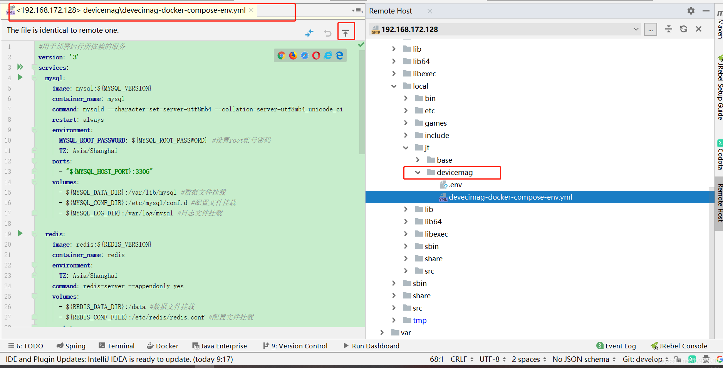
Task: Fold the mysql block at line 4
Action: coord(34,78)
